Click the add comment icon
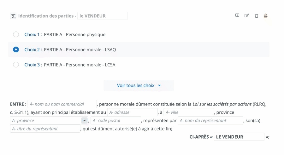Viewport: 284px width, 155px height. pyautogui.click(x=237, y=15)
